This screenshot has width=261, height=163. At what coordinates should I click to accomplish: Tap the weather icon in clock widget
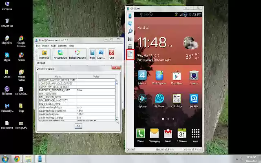click(x=191, y=43)
